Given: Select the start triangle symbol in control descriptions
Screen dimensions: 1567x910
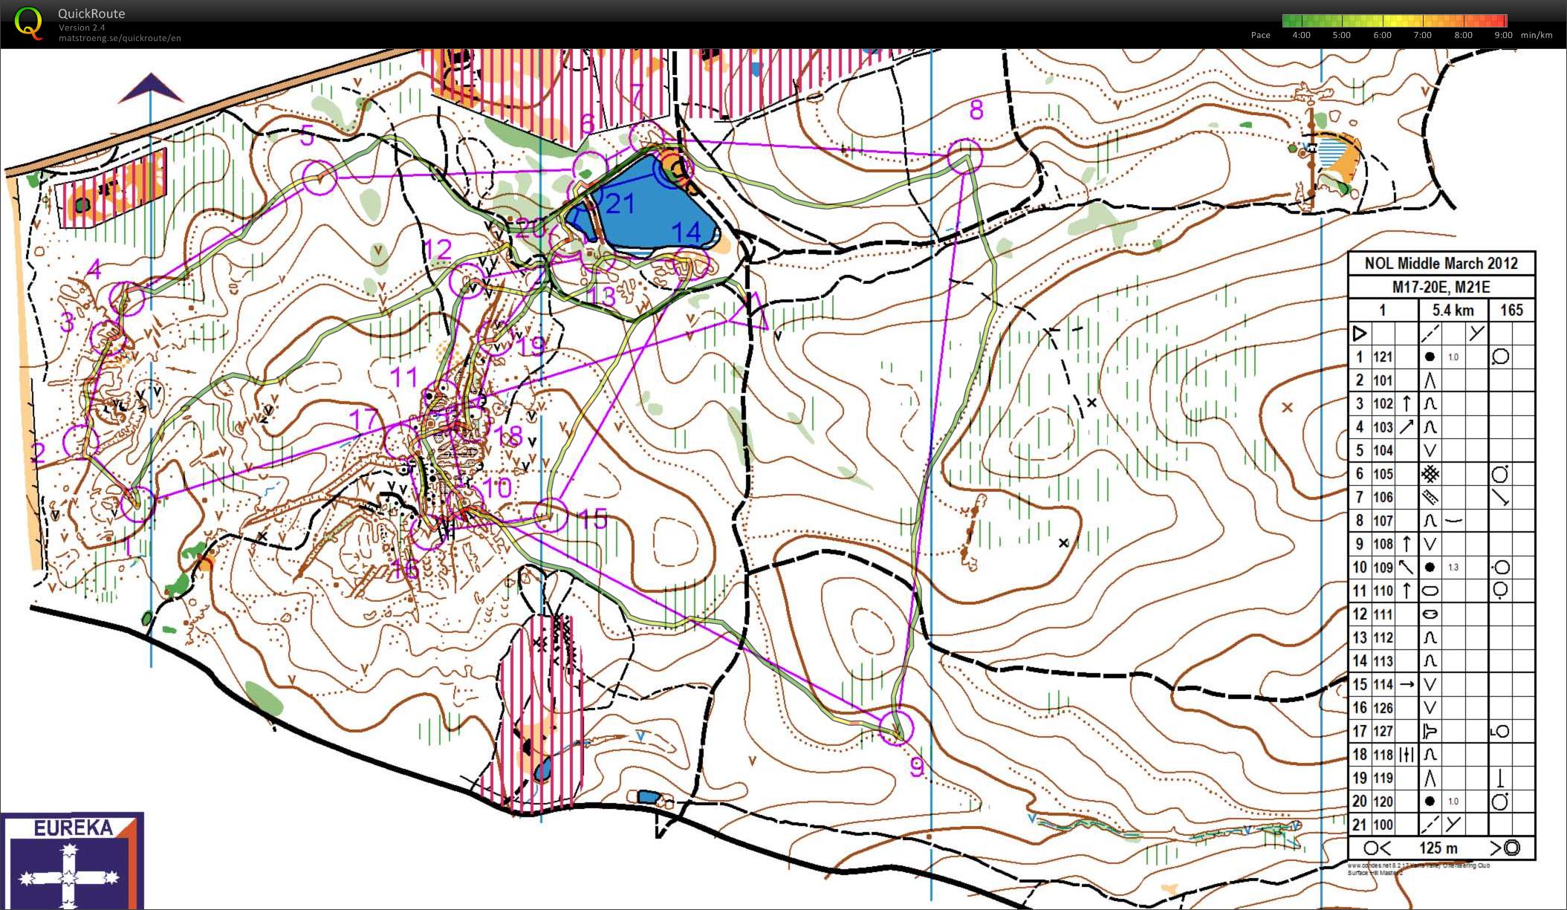Looking at the screenshot, I should click(1358, 332).
